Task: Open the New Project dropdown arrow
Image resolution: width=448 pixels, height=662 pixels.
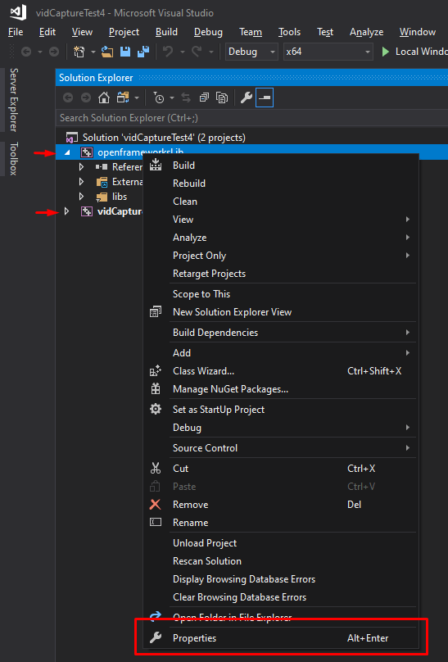Action: [93, 52]
